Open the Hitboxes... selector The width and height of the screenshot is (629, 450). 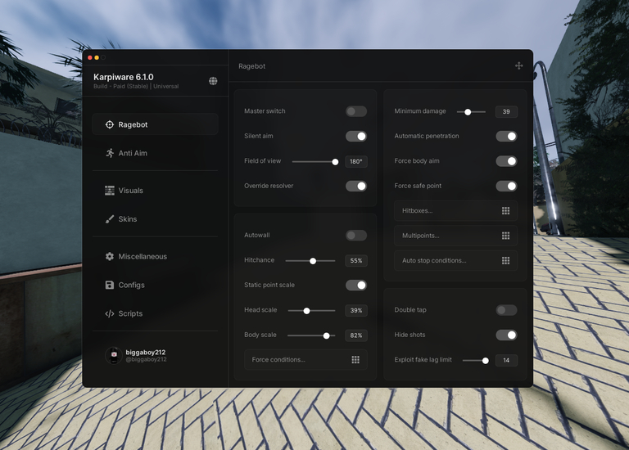(x=455, y=211)
